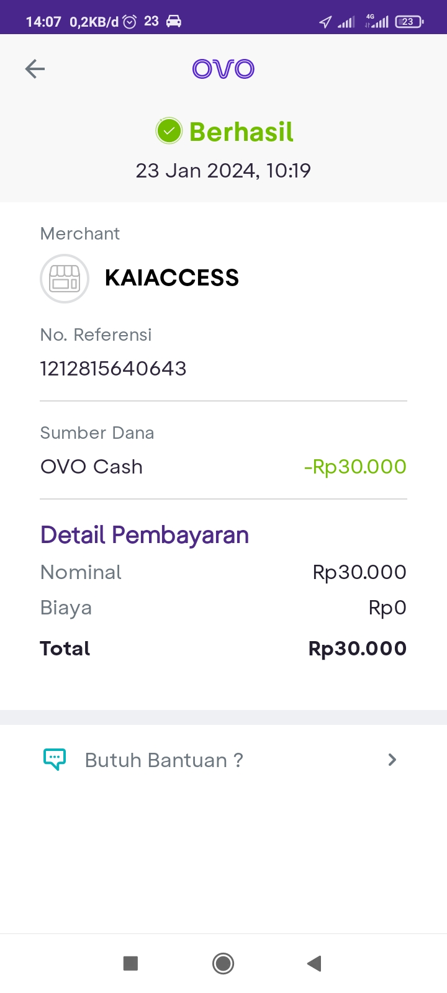The image size is (447, 993).
Task: Tap the green success checkmark icon
Action: click(x=169, y=131)
